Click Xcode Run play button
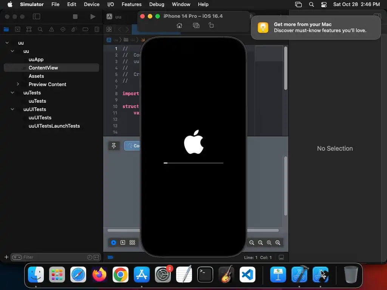Viewport: 387px width, 290px height. (93, 17)
